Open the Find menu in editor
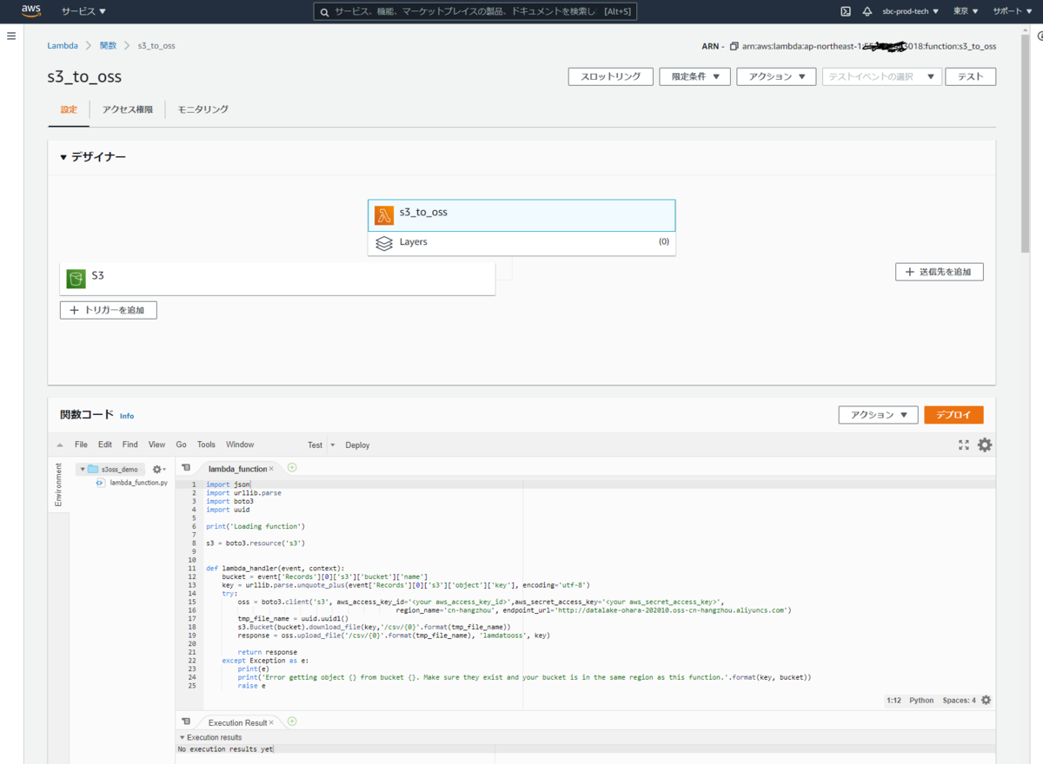Screen dimensions: 1043x764 [x=130, y=445]
